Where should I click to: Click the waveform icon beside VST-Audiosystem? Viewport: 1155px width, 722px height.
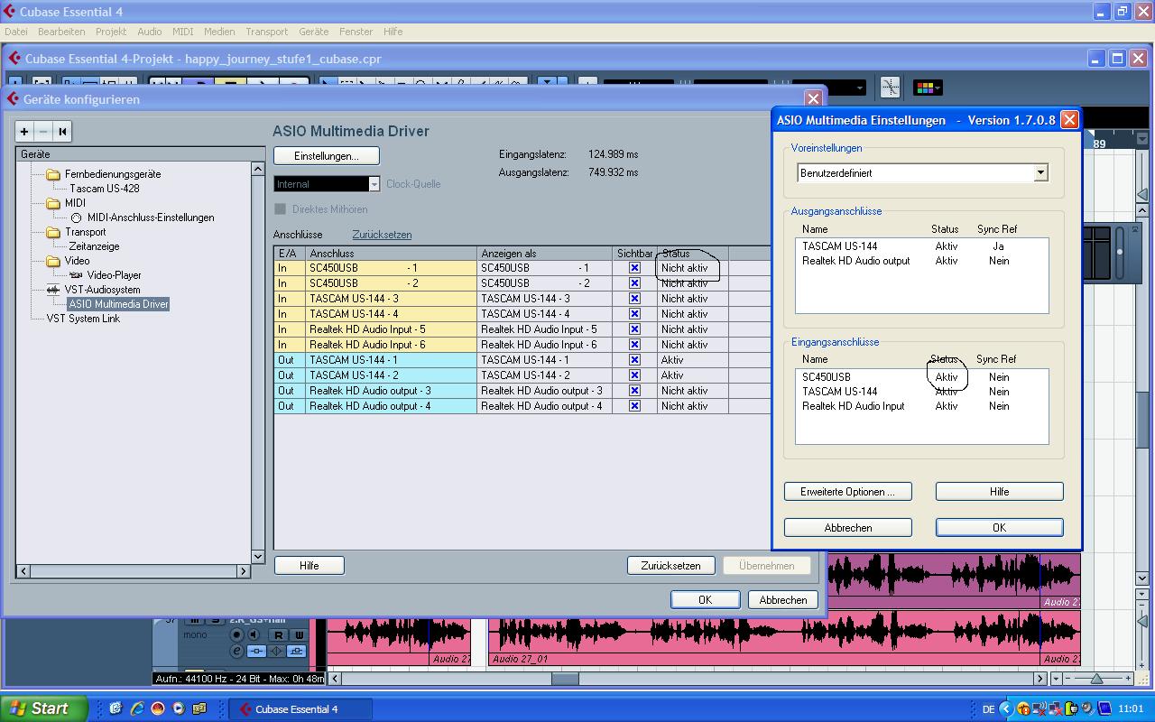53,290
